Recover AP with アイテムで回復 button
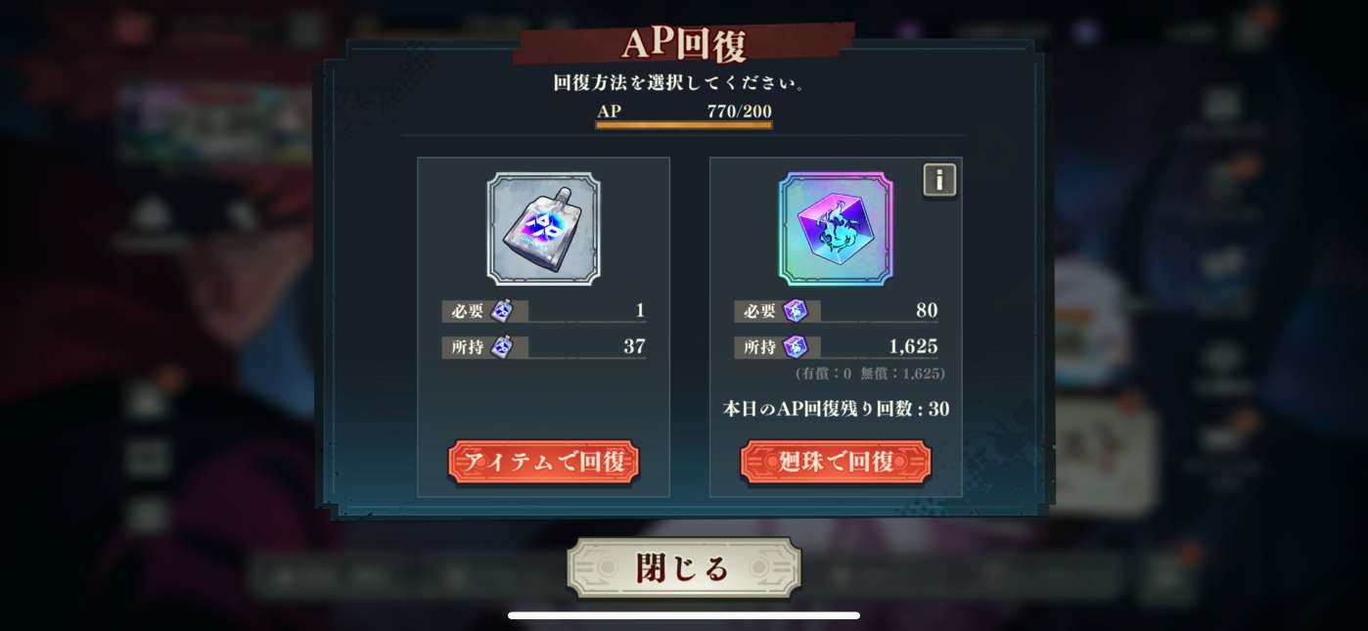The width and height of the screenshot is (1368, 631). 543,462
